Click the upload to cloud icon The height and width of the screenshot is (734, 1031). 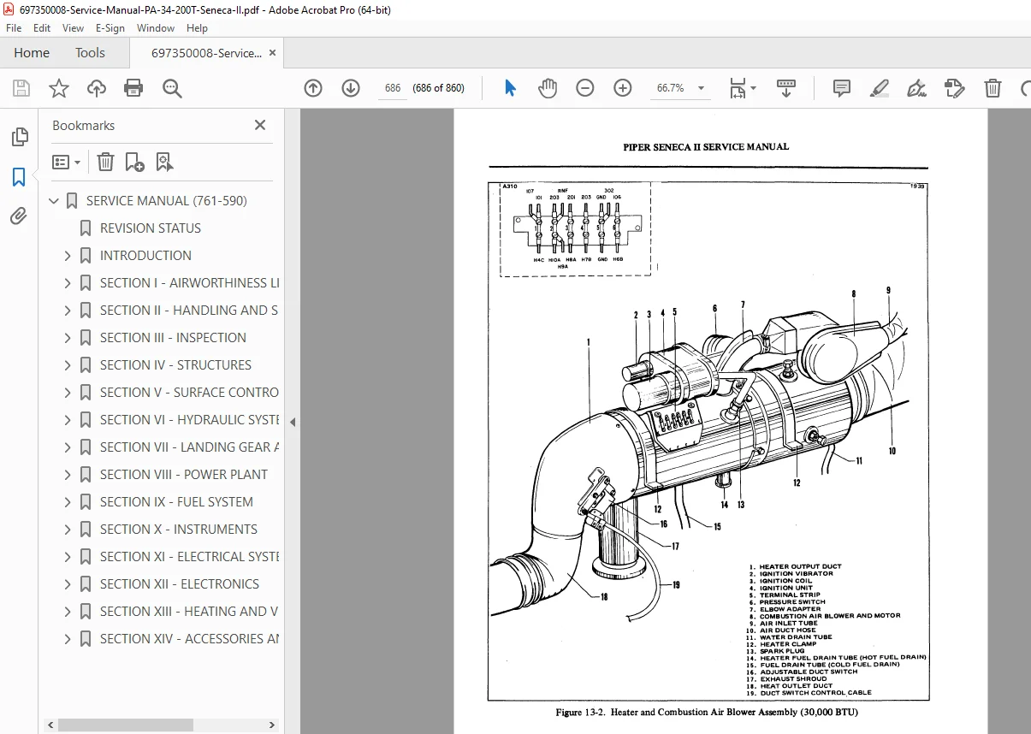(97, 88)
